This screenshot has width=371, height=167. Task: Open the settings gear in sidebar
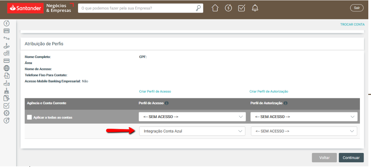6,113
